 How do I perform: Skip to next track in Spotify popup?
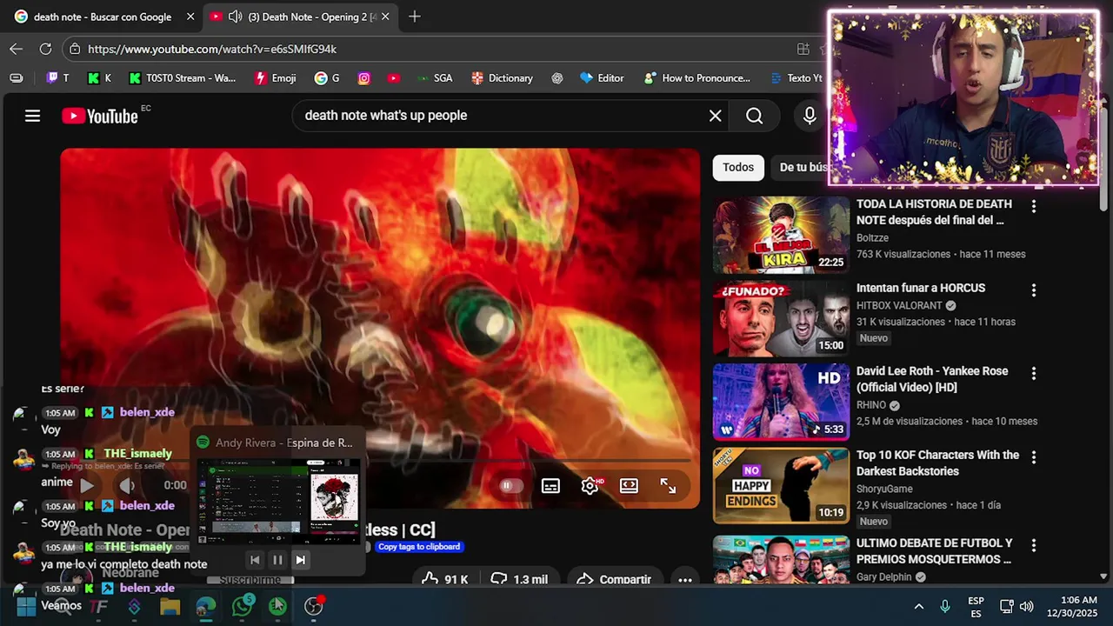pos(300,560)
